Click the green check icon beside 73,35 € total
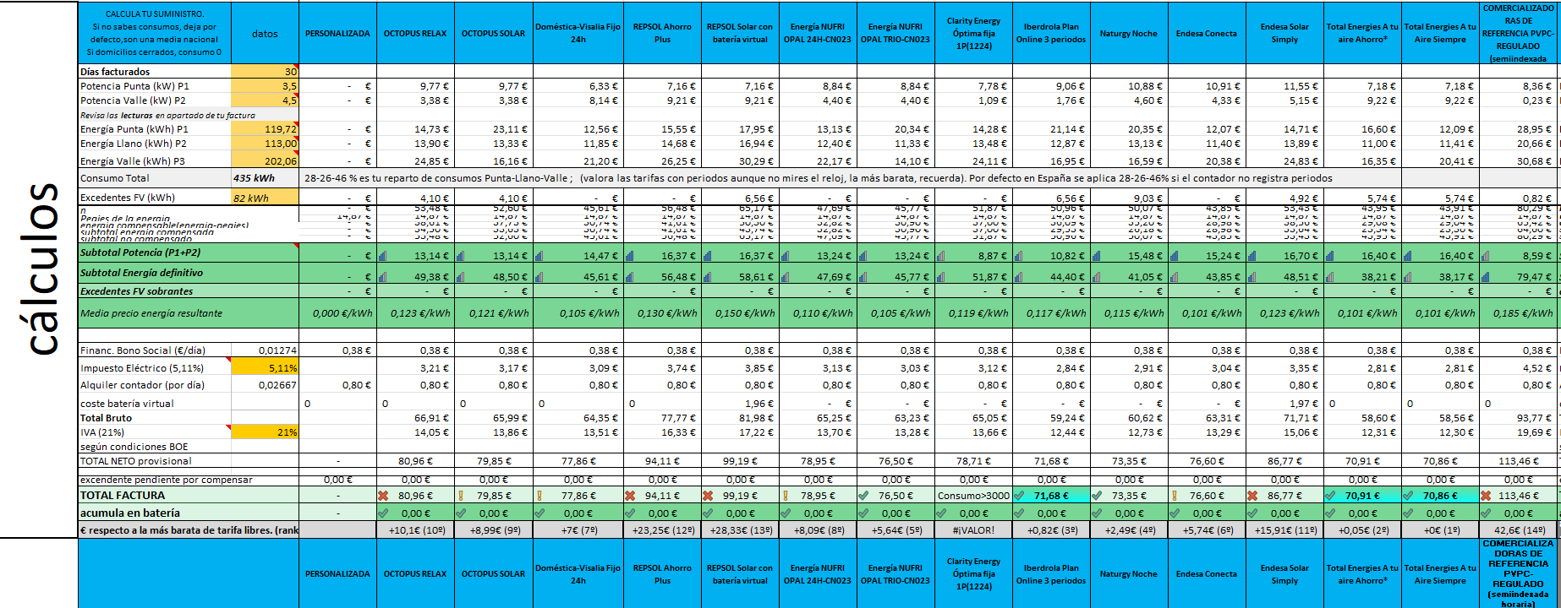 [x=1097, y=496]
